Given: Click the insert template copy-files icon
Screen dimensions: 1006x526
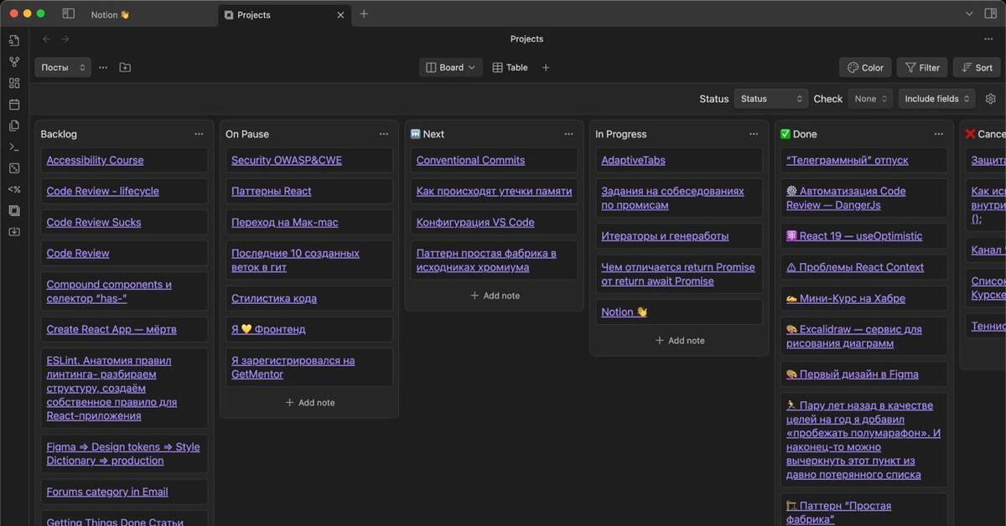Looking at the screenshot, I should click(14, 126).
